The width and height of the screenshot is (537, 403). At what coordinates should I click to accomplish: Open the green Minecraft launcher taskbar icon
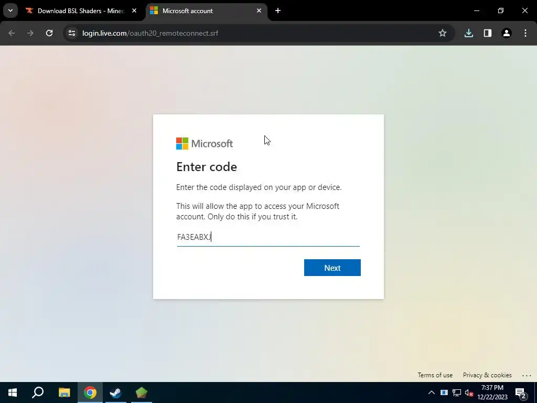(x=142, y=393)
